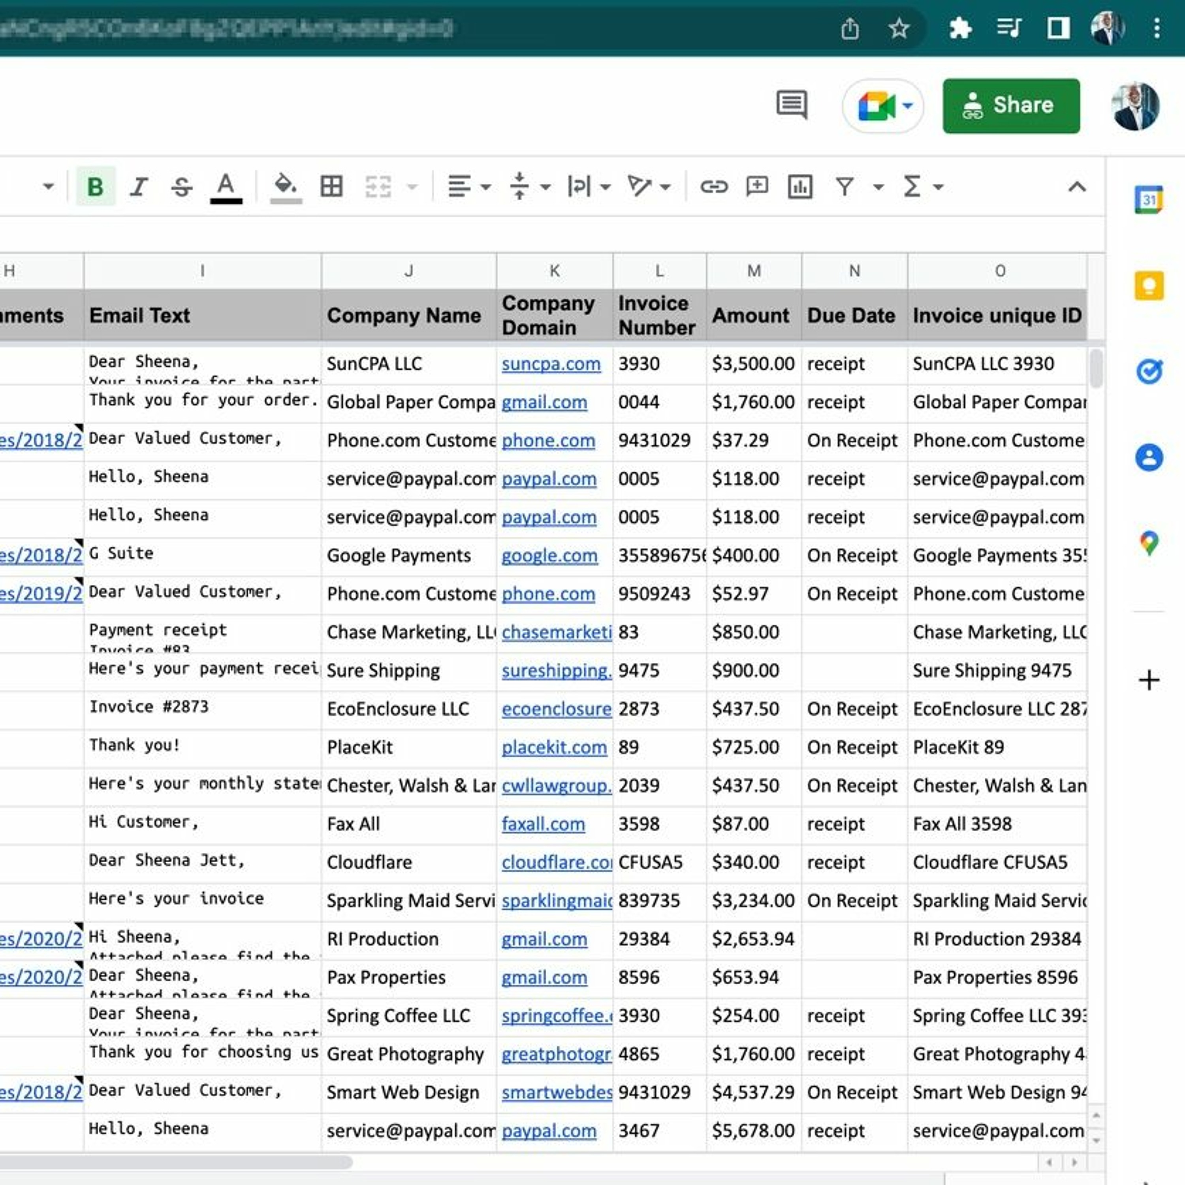Click the insert link icon
Viewport: 1185px width, 1185px height.
pos(713,186)
